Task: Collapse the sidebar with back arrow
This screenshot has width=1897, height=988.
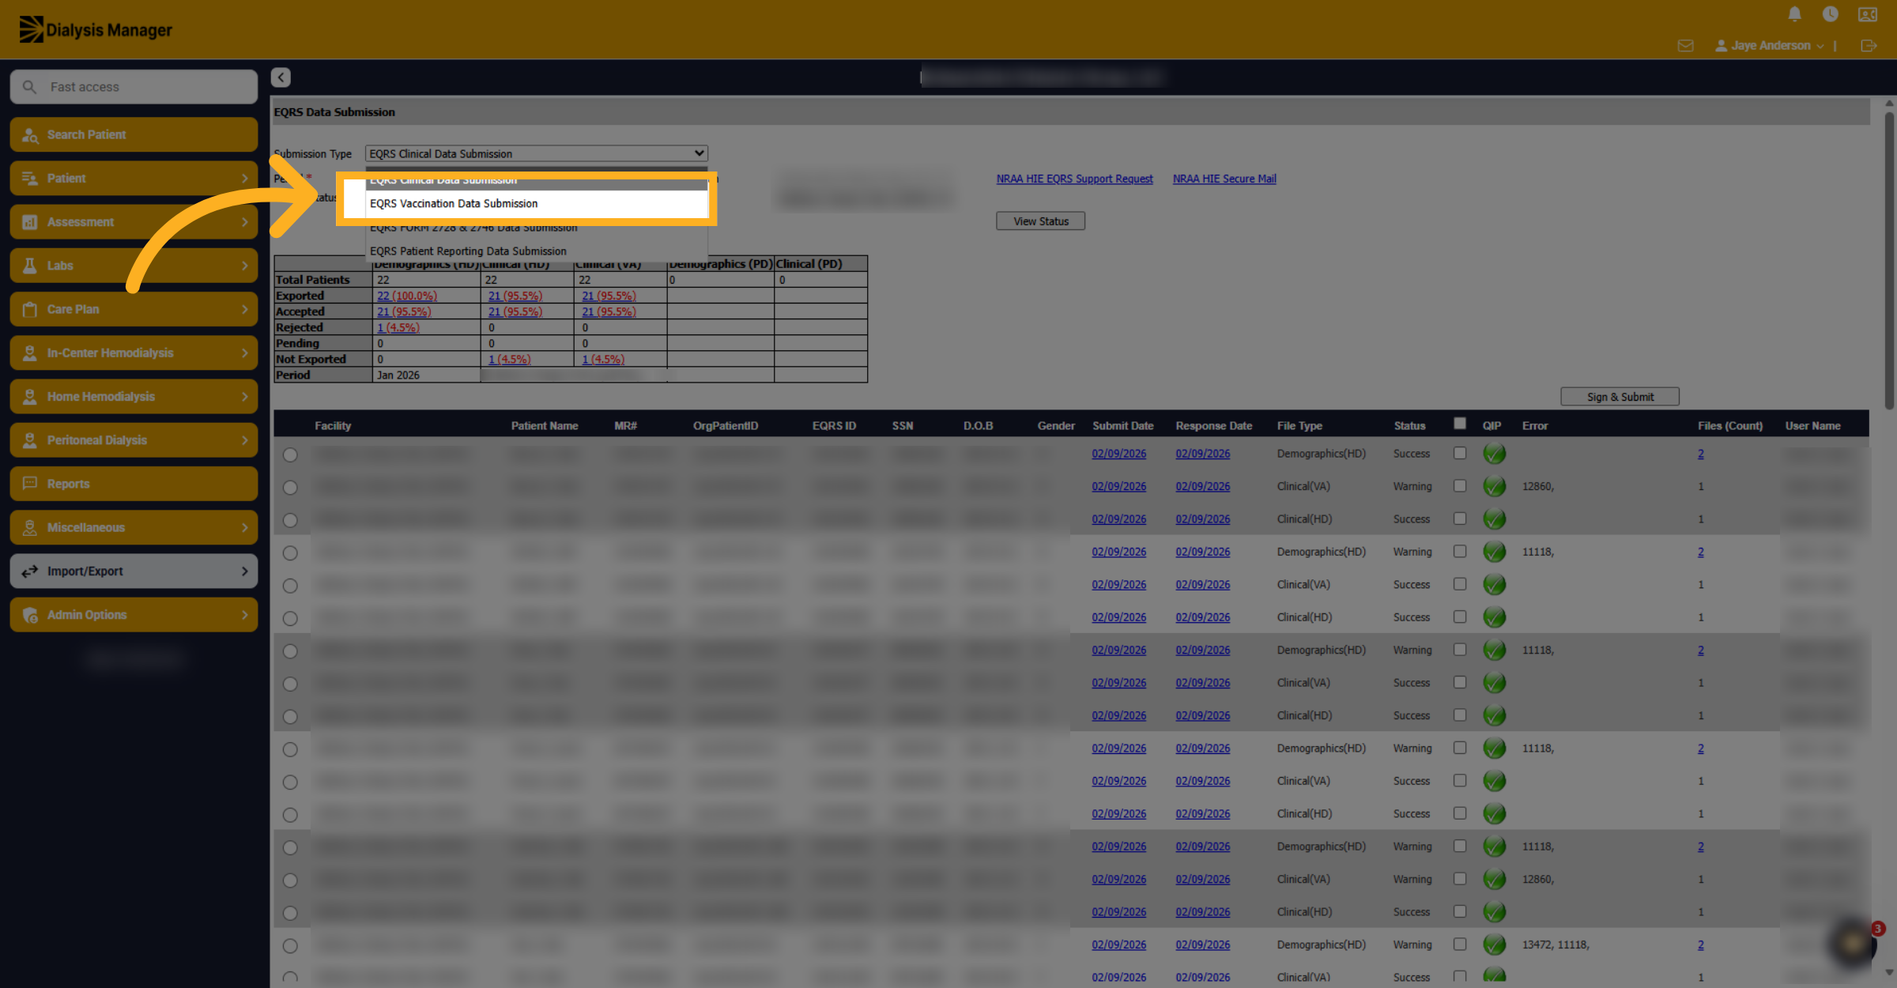Action: click(x=281, y=77)
